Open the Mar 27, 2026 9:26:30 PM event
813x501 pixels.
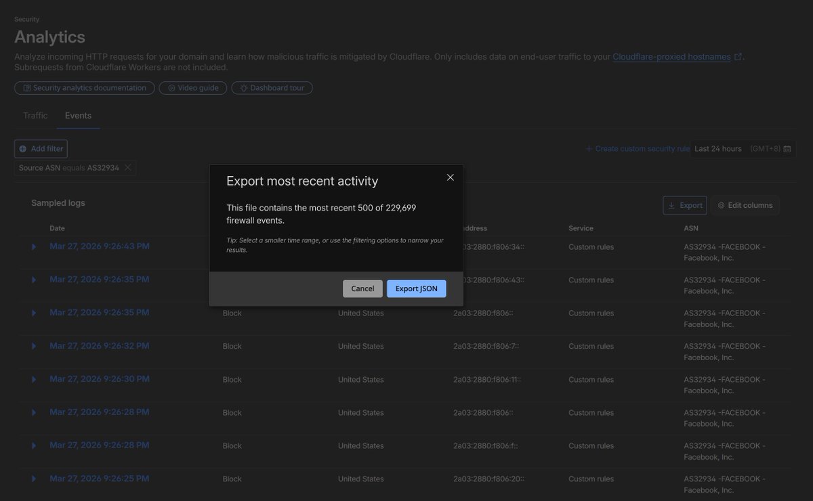coord(100,379)
